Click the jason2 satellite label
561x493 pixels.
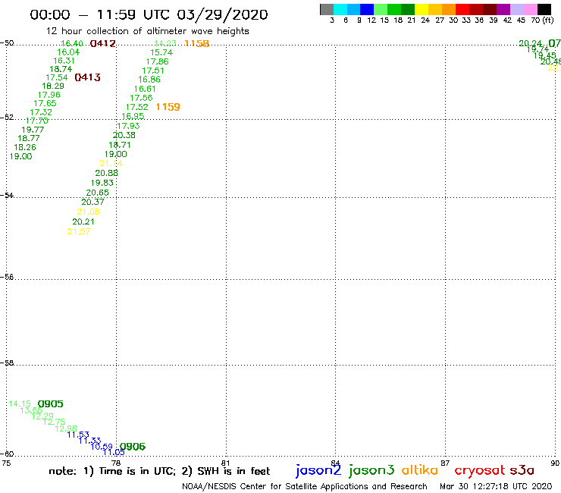tap(318, 471)
